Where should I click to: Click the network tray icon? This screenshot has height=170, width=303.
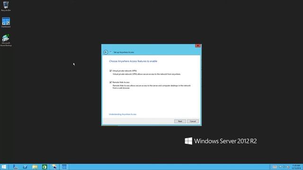tap(285, 167)
